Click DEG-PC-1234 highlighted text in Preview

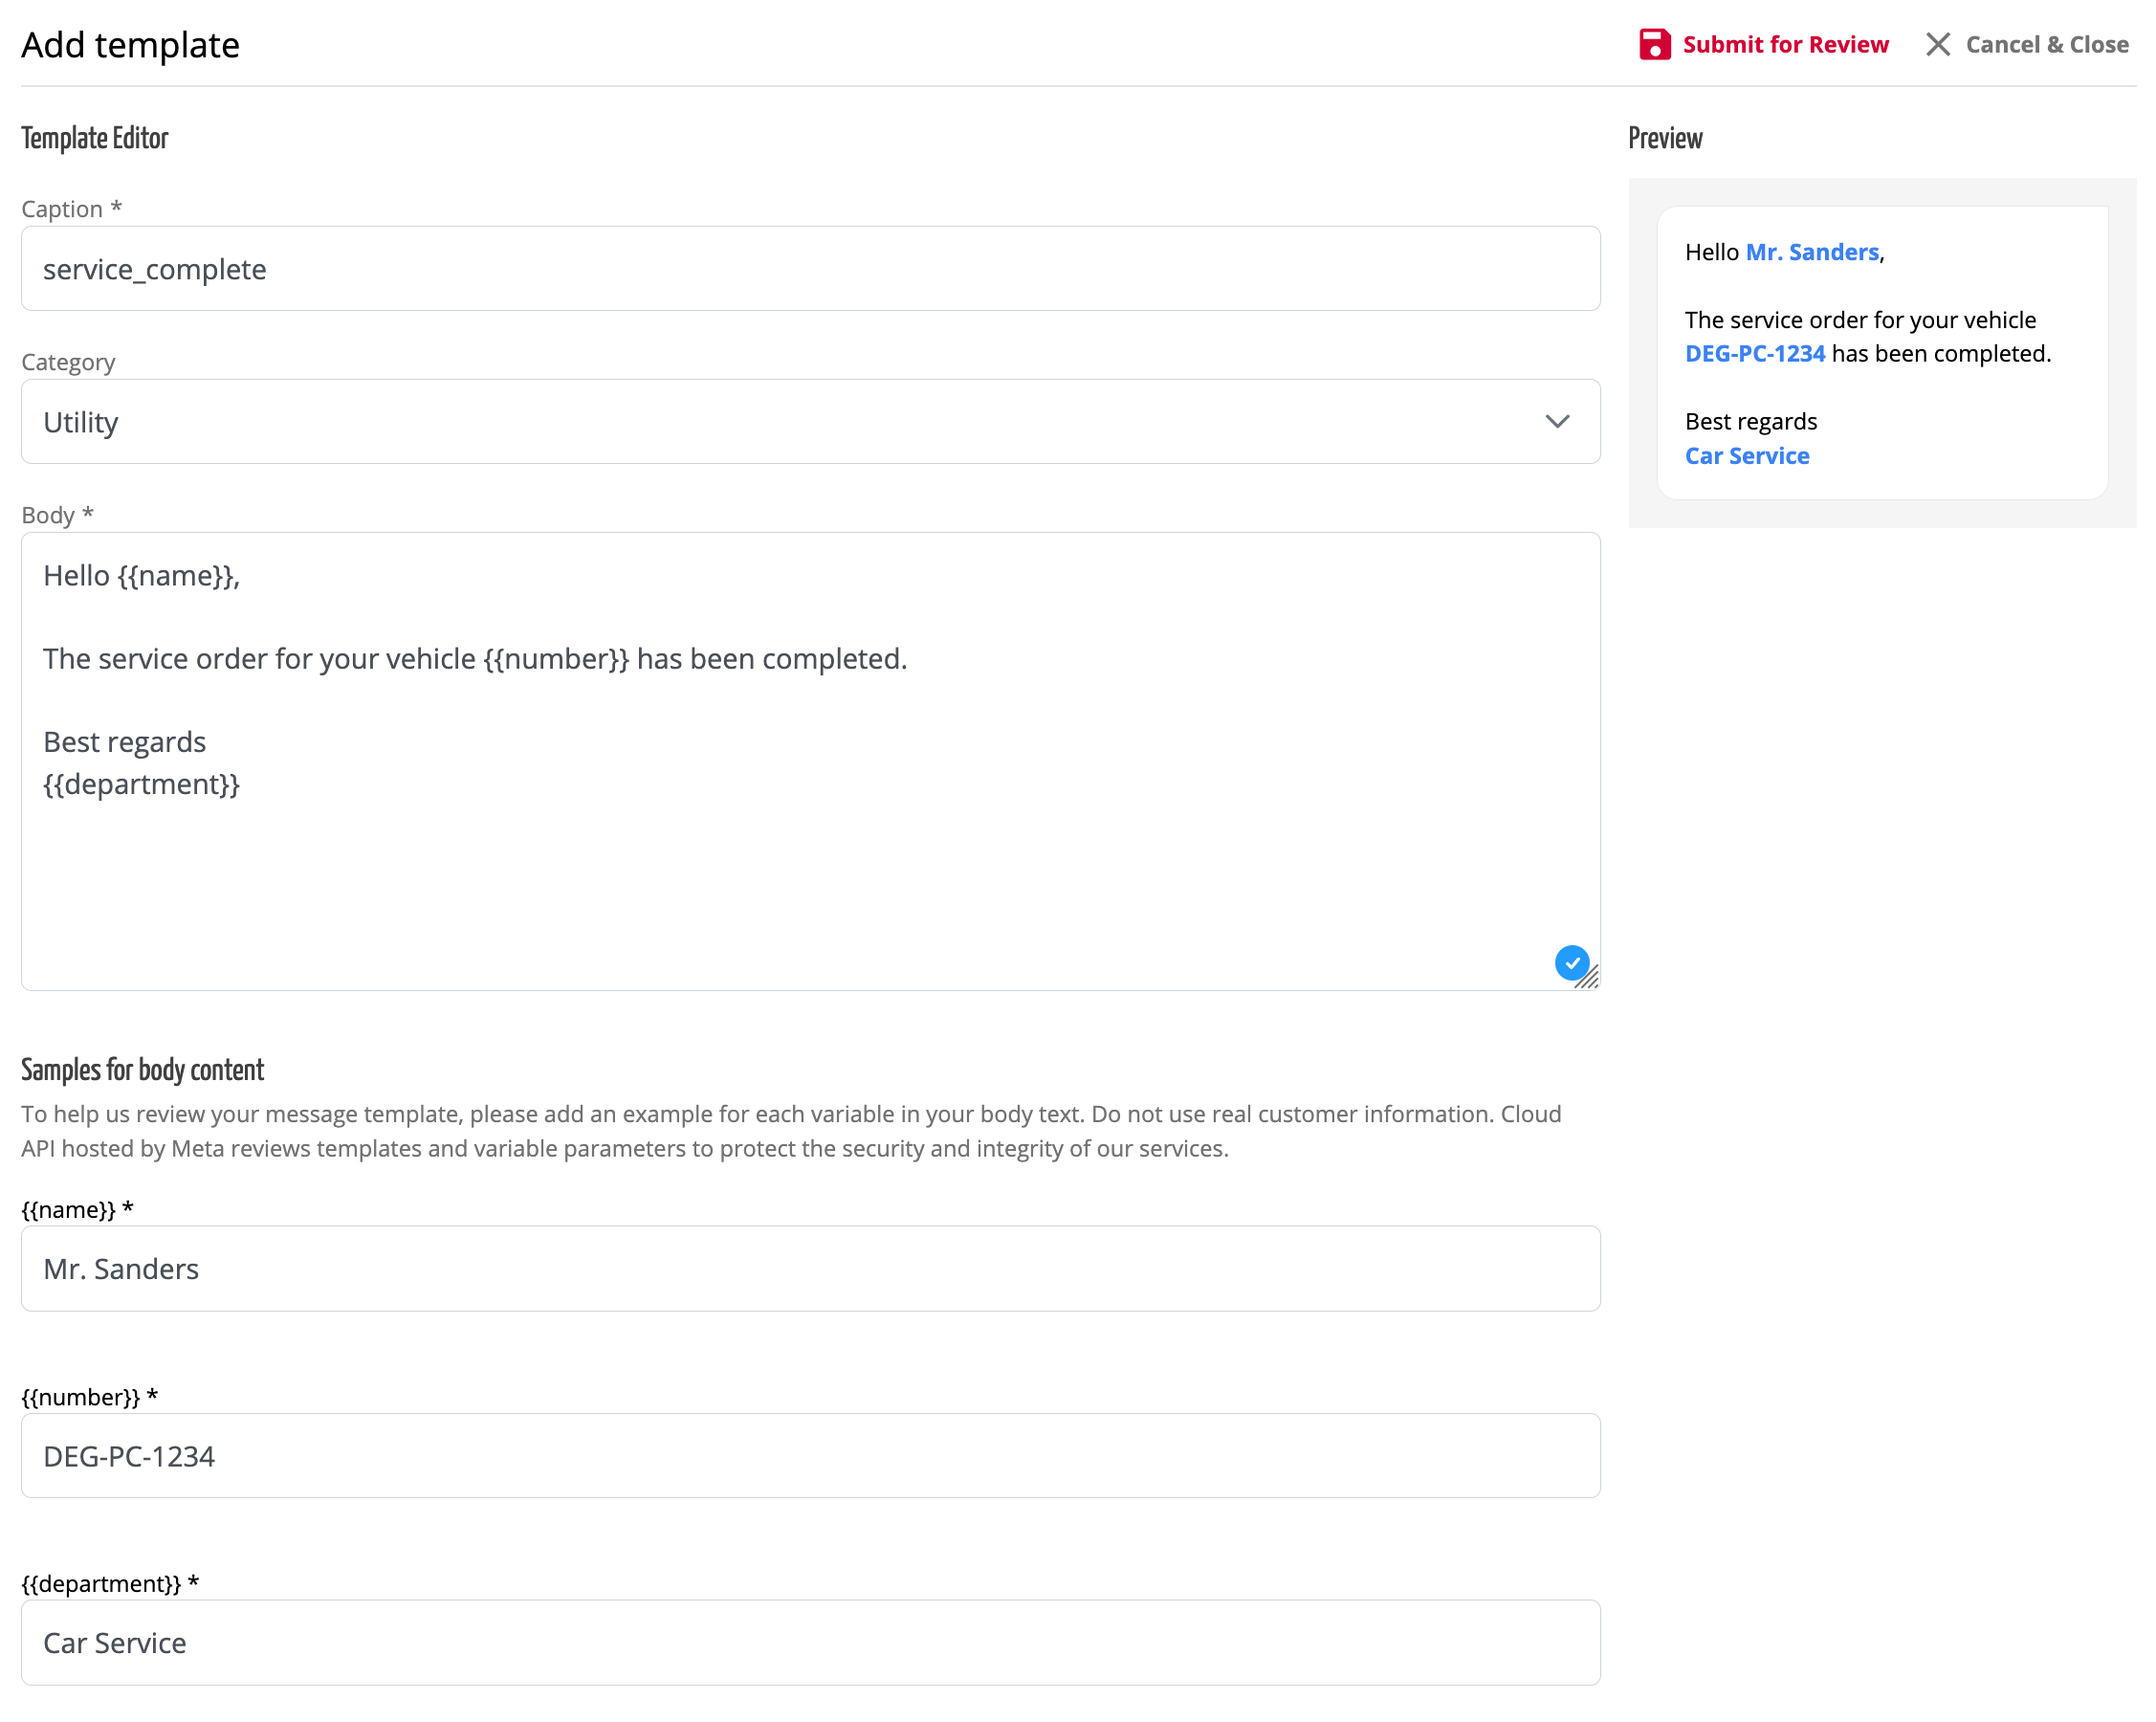(x=1754, y=354)
